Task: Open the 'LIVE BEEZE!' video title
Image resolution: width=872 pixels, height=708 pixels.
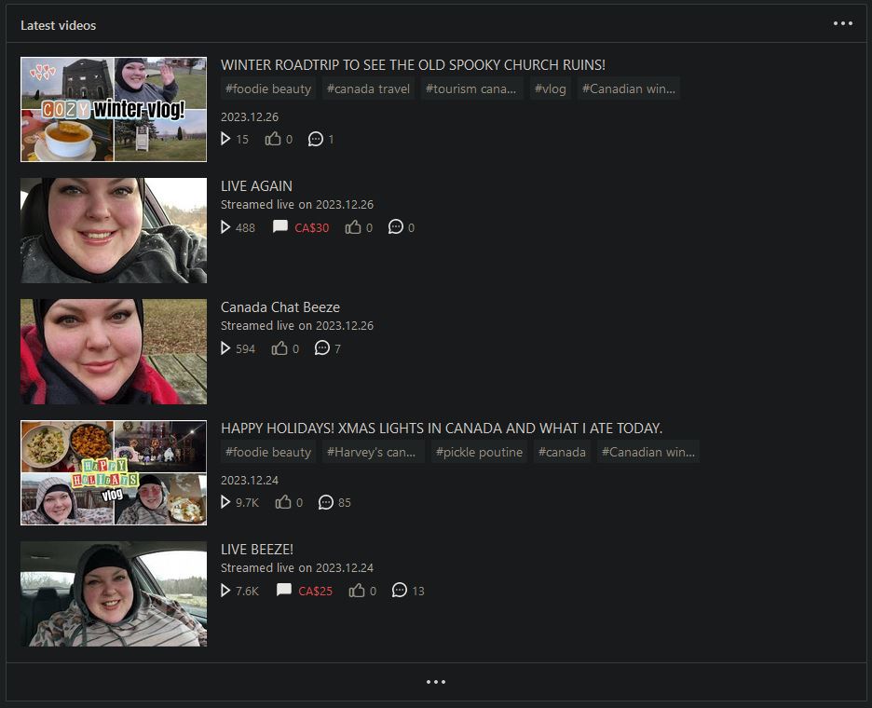Action: [x=257, y=550]
